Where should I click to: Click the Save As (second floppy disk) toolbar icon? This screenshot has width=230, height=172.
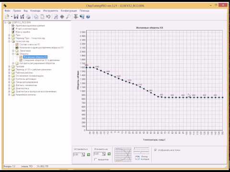22,17
